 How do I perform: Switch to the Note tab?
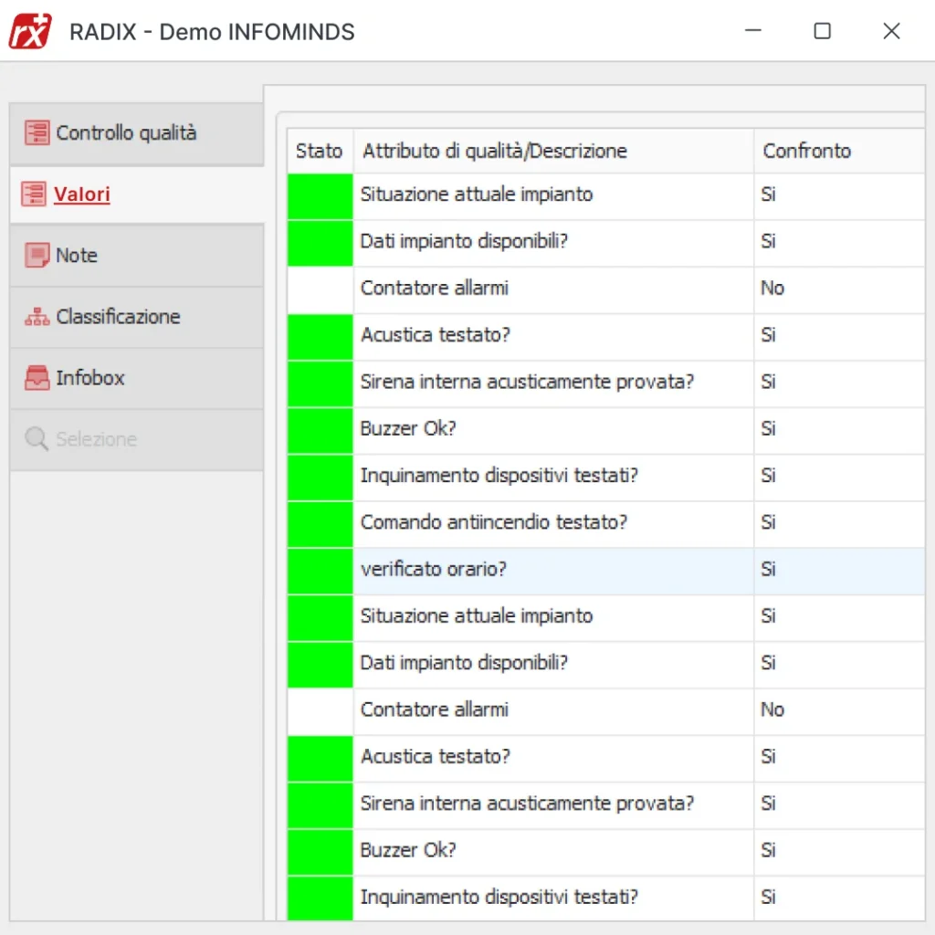78,255
